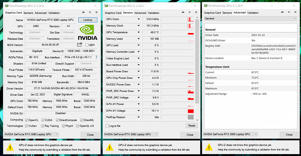Toggle the OpenCL checkbox

27,120
